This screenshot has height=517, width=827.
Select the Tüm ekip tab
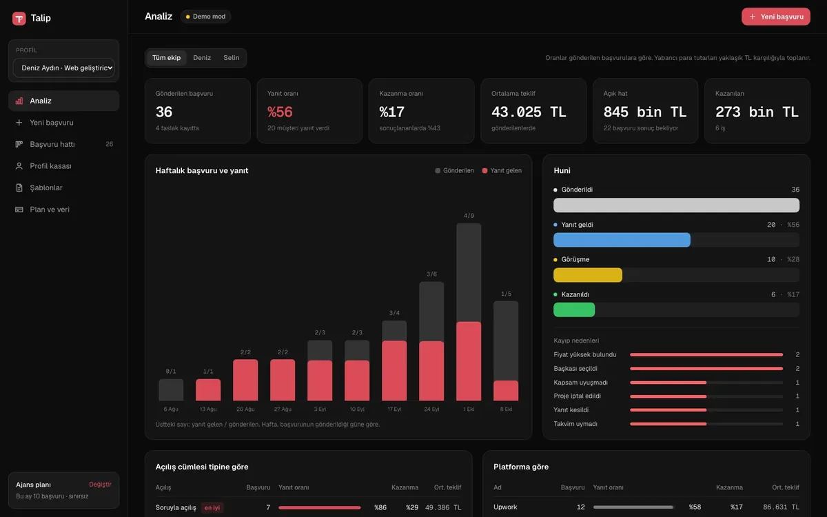(166, 58)
